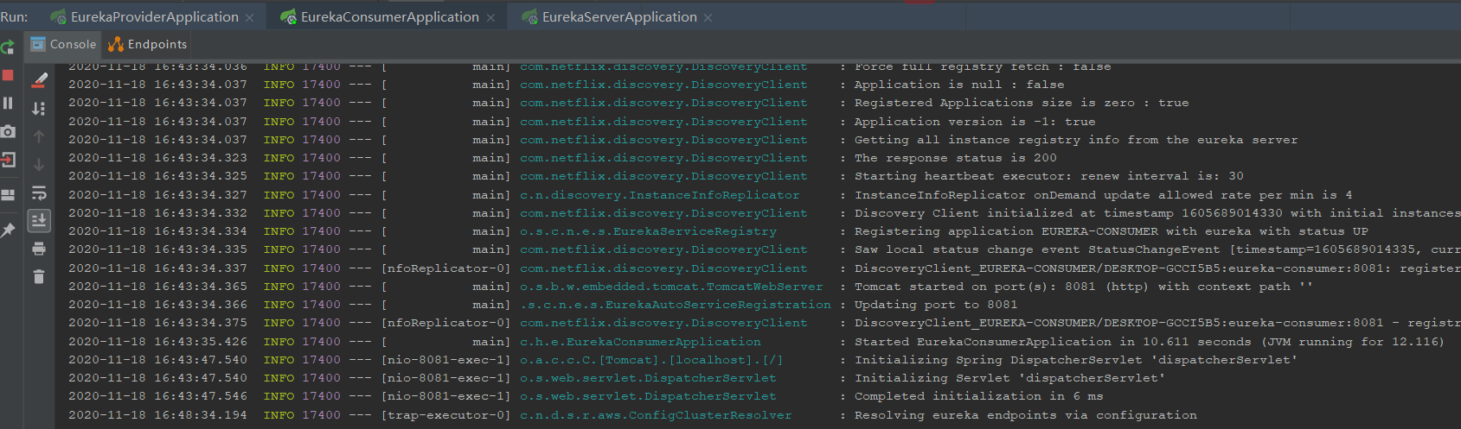Clear or edit console with pencil icon
The width and height of the screenshot is (1461, 429).
click(x=39, y=80)
